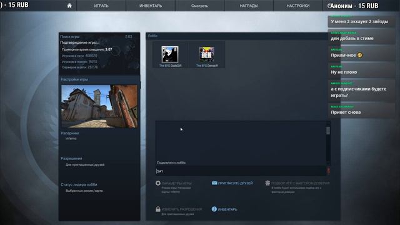
Task: Click the 'Настройки игры' panel header
Action: [74, 79]
